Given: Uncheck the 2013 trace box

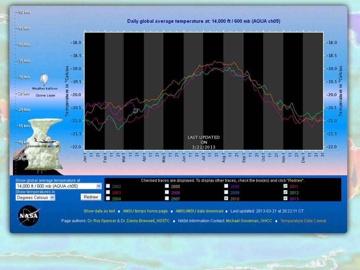Looking at the screenshot, I should coord(286,199).
